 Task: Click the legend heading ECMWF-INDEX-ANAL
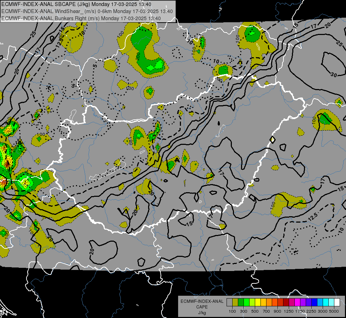coord(202,301)
